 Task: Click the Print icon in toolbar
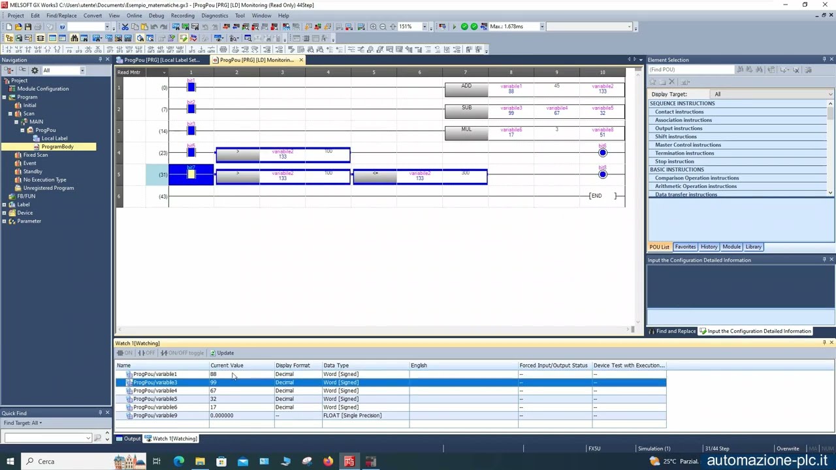(38, 27)
